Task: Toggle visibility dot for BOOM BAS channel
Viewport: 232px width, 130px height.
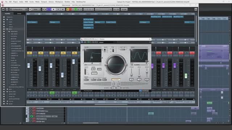Action: click(4, 72)
